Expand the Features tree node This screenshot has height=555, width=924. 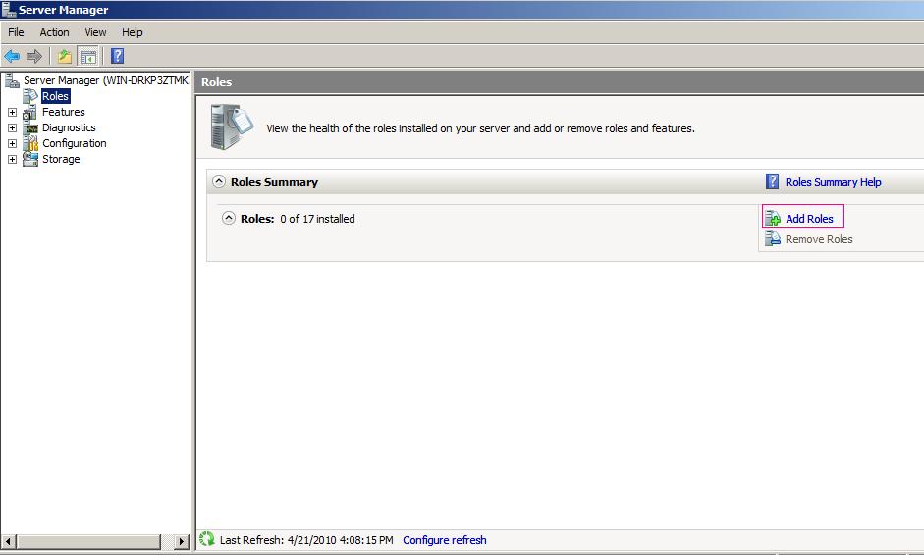[12, 112]
